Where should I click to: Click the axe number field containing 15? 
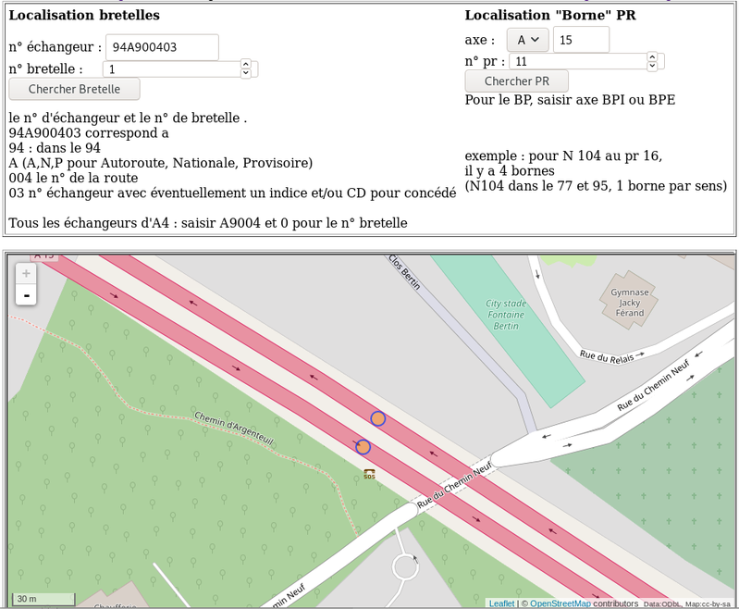[x=580, y=40]
